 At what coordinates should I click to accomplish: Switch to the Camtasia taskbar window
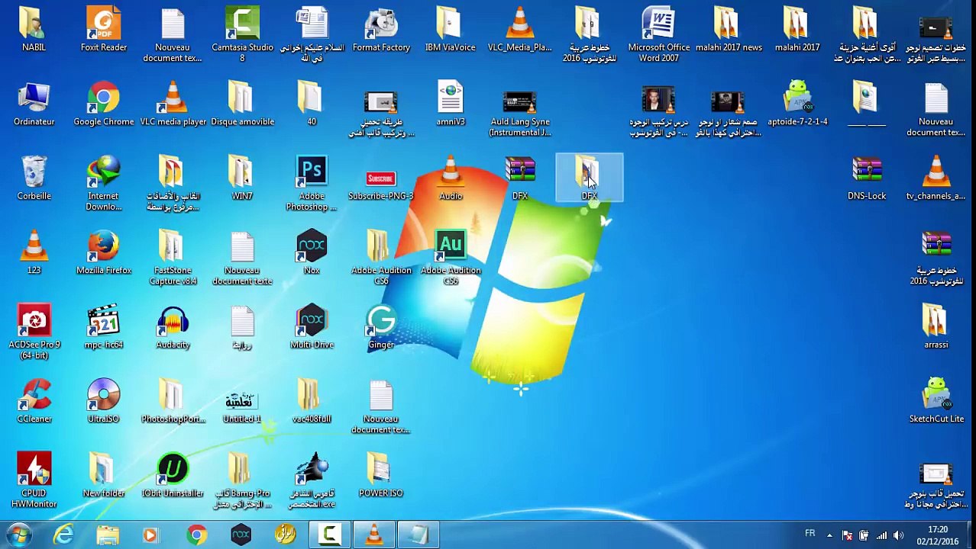330,535
